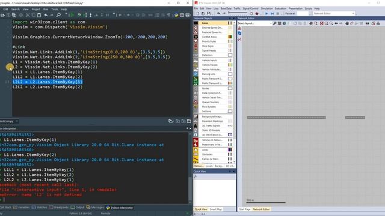Click the Areas dark blue color swatch
The height and width of the screenshot is (216, 385).
pyautogui.click(x=230, y=149)
